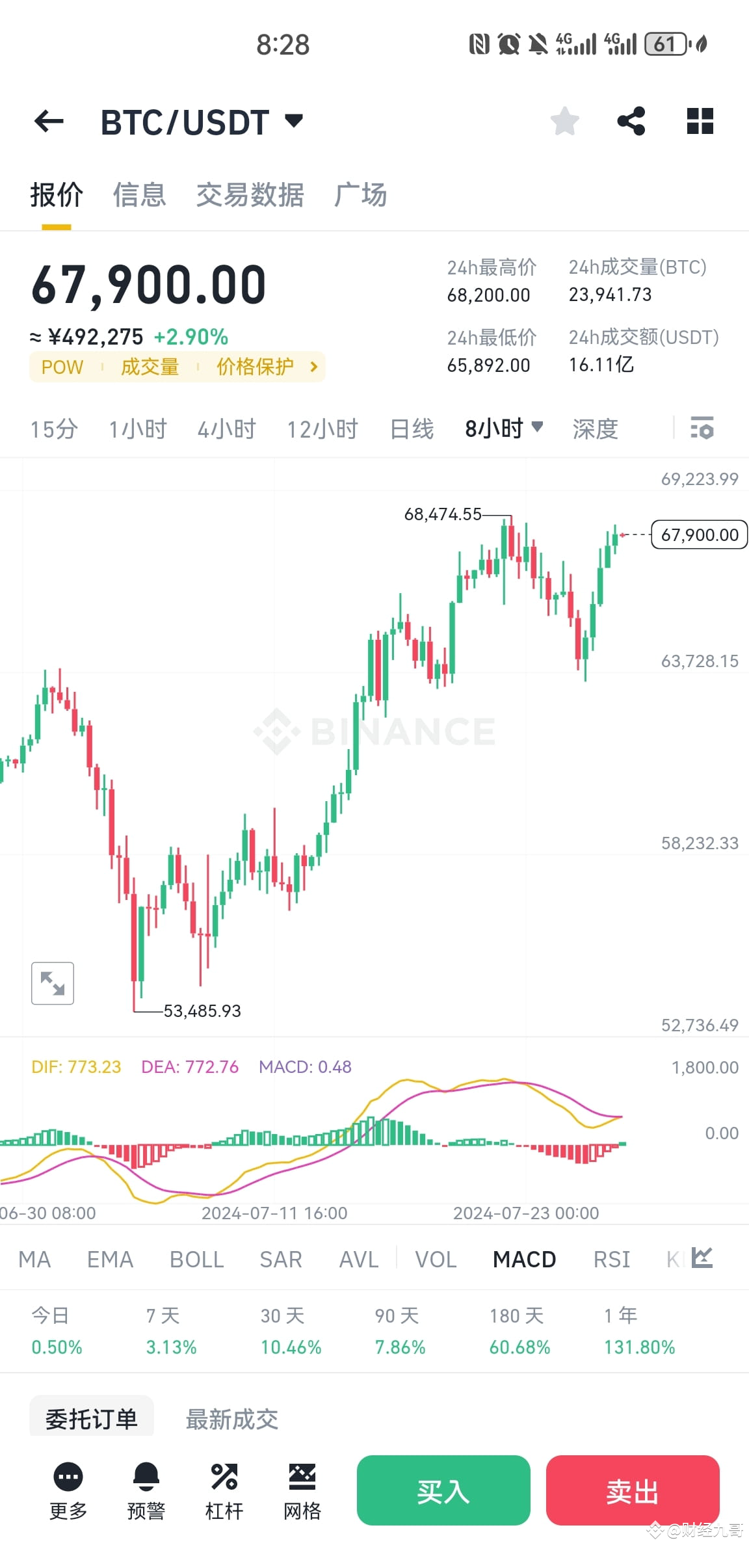Open chart settings icon next to 深度
This screenshot has width=749, height=1545.
point(701,429)
